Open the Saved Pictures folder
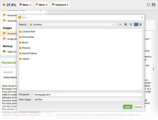Image resolution: width=158 pixels, height=120 pixels. pyautogui.click(x=29, y=53)
